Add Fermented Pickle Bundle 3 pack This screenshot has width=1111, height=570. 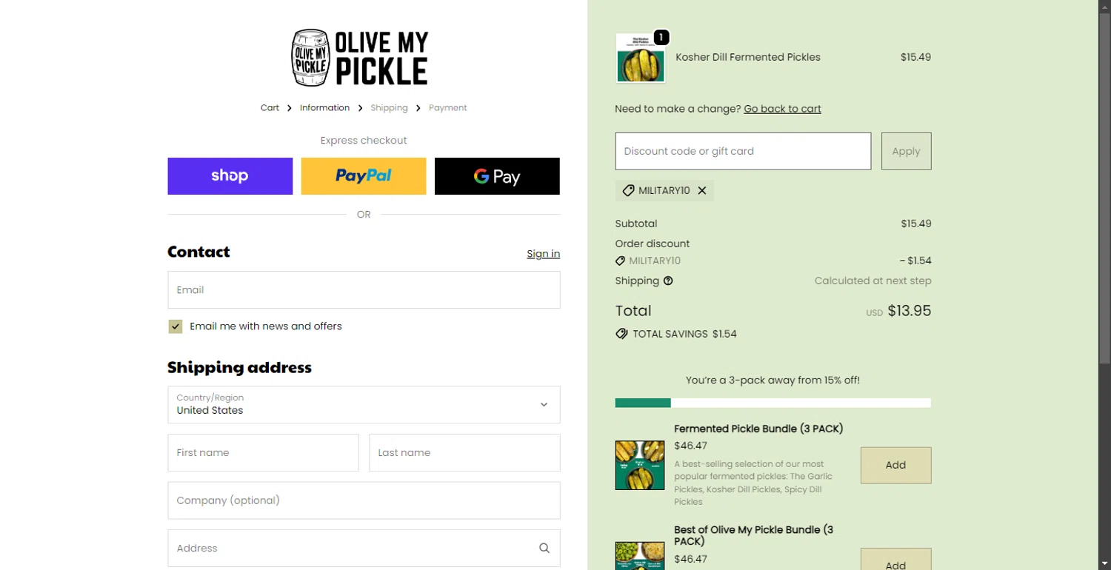895,465
